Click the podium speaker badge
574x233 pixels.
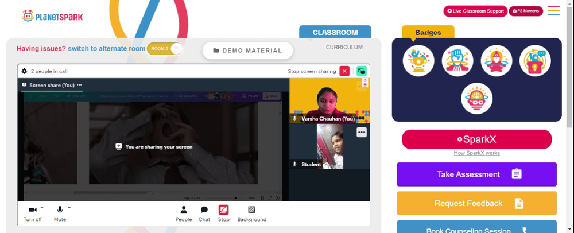(535, 61)
